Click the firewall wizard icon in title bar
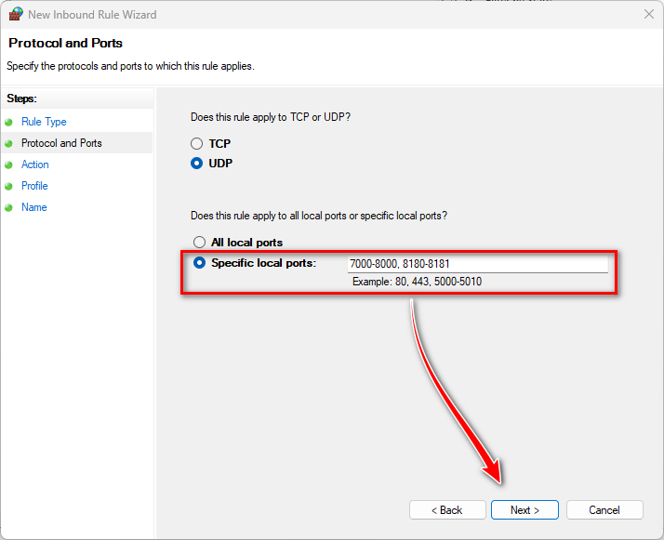The image size is (664, 540). (x=16, y=15)
